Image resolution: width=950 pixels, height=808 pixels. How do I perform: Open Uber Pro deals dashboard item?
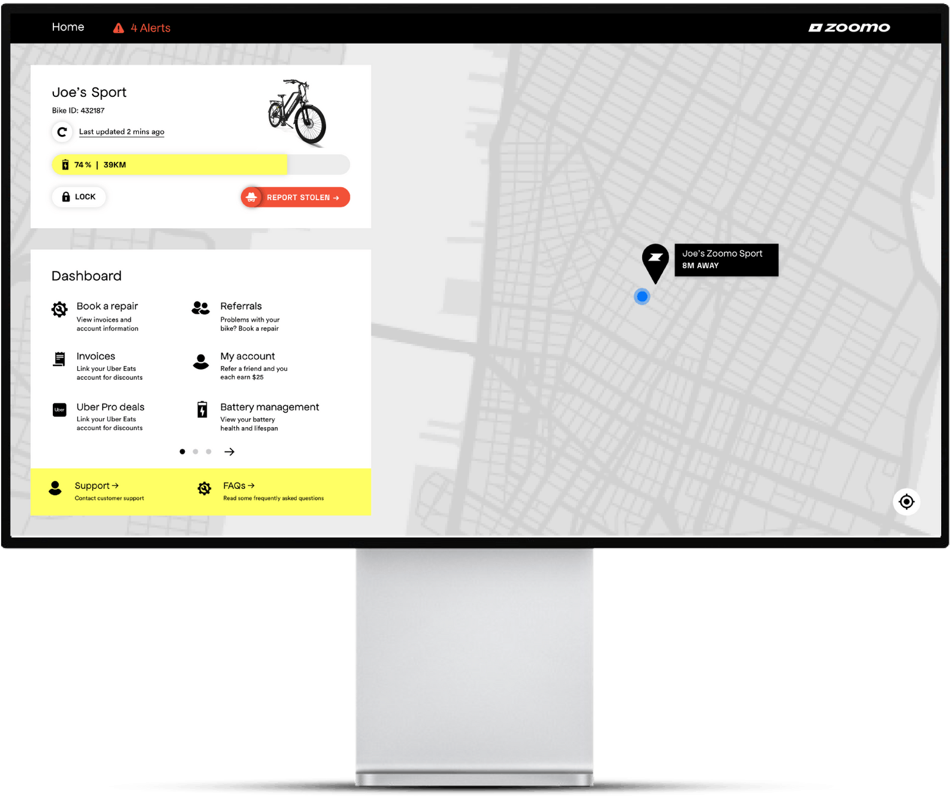(x=110, y=407)
